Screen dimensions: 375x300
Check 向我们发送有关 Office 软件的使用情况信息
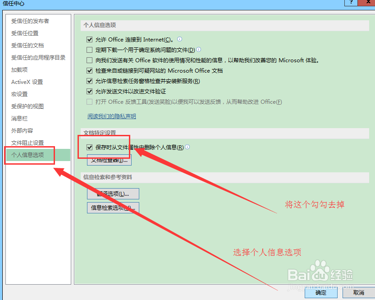(x=89, y=60)
